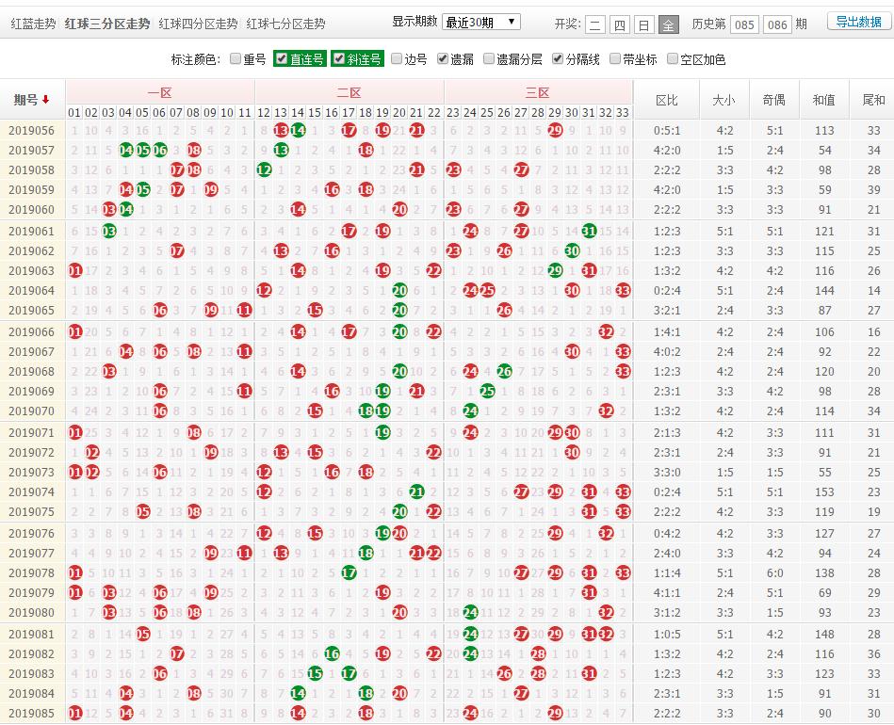The width and height of the screenshot is (894, 725).
Task: Click the 二区 zone header
Action: point(349,93)
